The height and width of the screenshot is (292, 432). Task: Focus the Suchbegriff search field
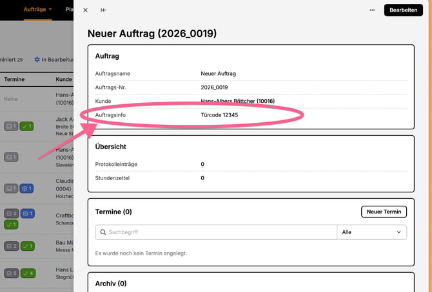pyautogui.click(x=216, y=232)
